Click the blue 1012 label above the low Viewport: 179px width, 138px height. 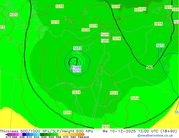77,48
